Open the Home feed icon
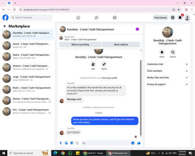 [78, 18]
